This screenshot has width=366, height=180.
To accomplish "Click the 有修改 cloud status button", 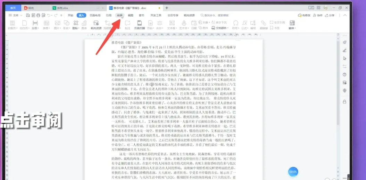I will click(304, 15).
